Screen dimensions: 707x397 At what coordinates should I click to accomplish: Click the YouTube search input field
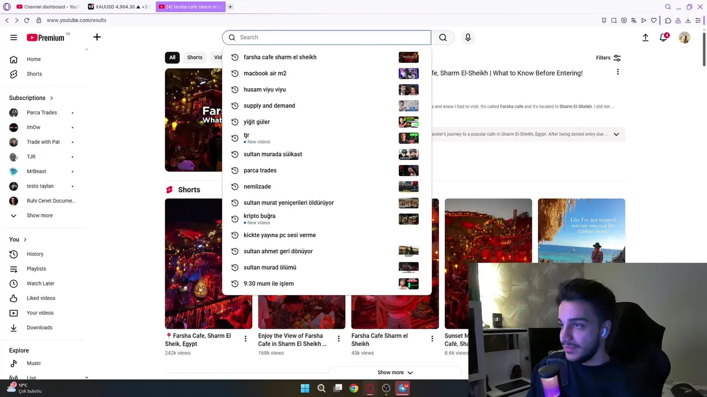(x=326, y=37)
